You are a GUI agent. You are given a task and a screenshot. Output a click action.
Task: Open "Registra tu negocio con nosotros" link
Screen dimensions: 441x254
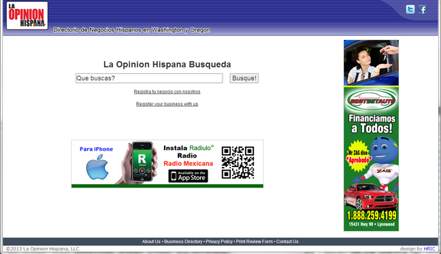click(x=167, y=92)
